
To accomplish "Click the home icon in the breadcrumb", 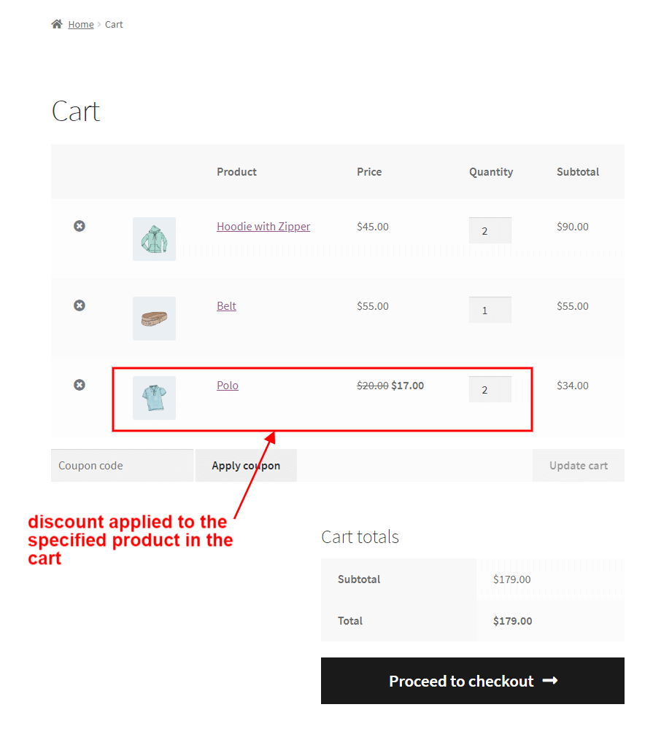I will (56, 23).
